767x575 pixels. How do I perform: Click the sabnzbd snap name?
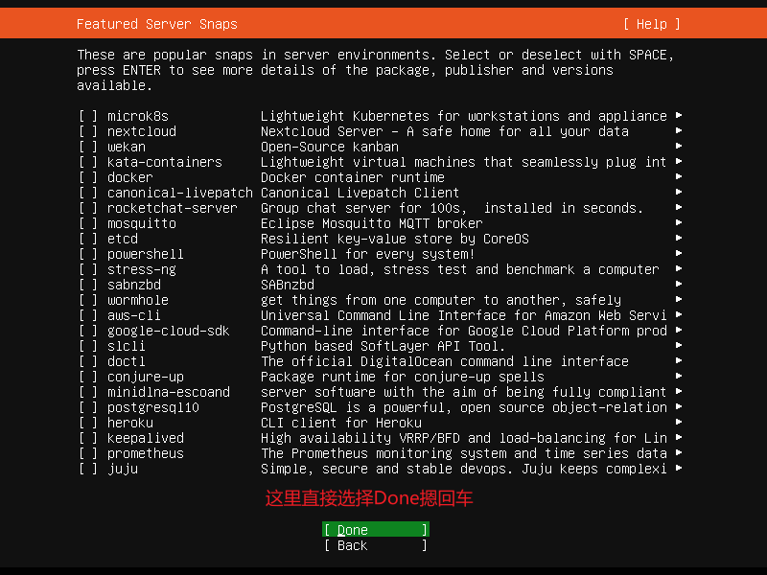[134, 285]
